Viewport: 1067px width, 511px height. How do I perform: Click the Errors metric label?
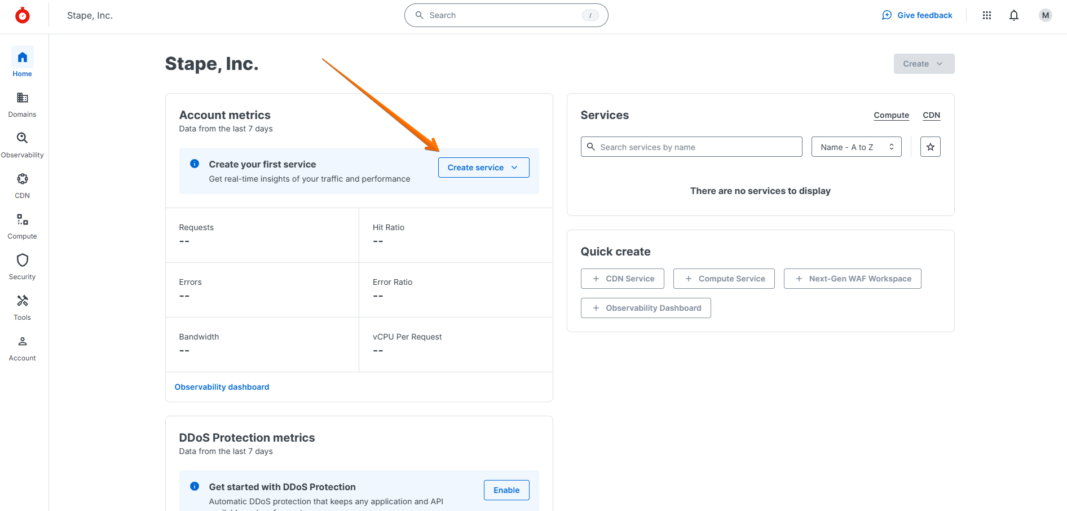coord(190,282)
